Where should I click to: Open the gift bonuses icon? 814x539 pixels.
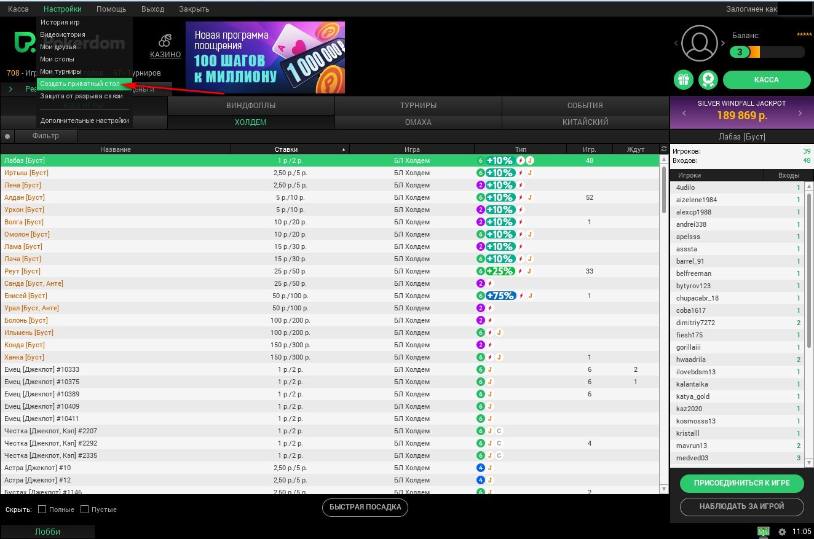pos(684,80)
